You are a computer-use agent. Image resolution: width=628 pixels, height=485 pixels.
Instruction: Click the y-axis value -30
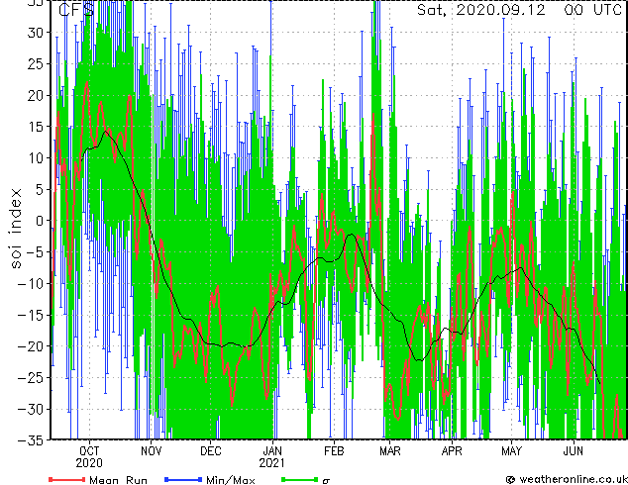tap(31, 409)
